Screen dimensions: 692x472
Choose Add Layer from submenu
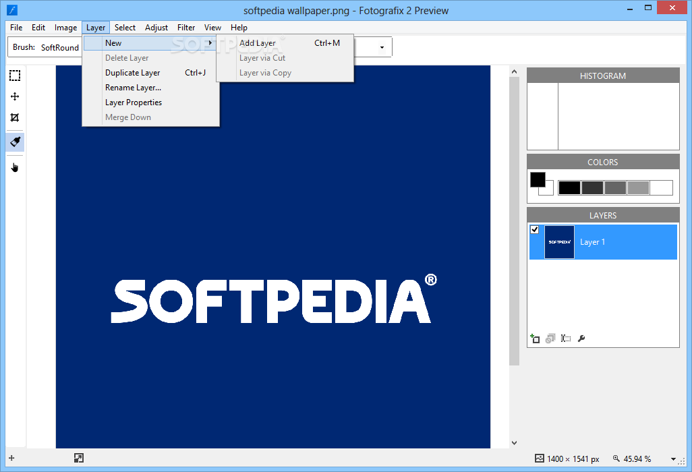click(285, 42)
